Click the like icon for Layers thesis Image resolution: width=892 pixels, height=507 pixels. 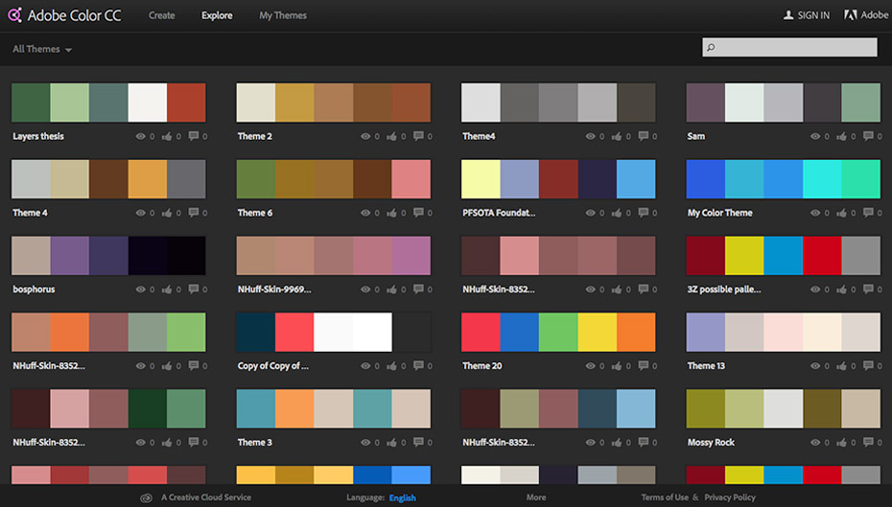[168, 136]
